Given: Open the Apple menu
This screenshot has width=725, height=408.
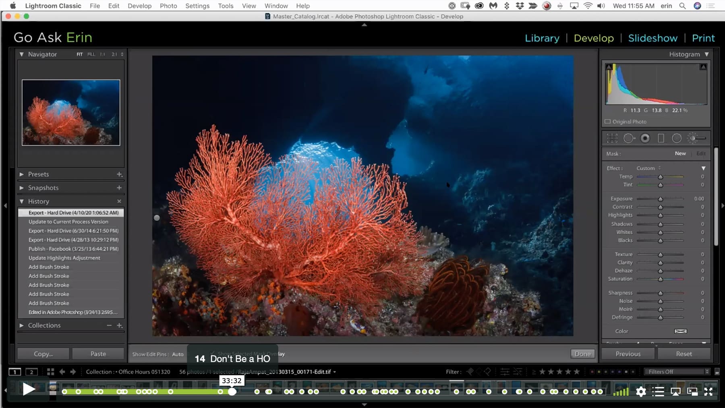Looking at the screenshot, I should 13,6.
